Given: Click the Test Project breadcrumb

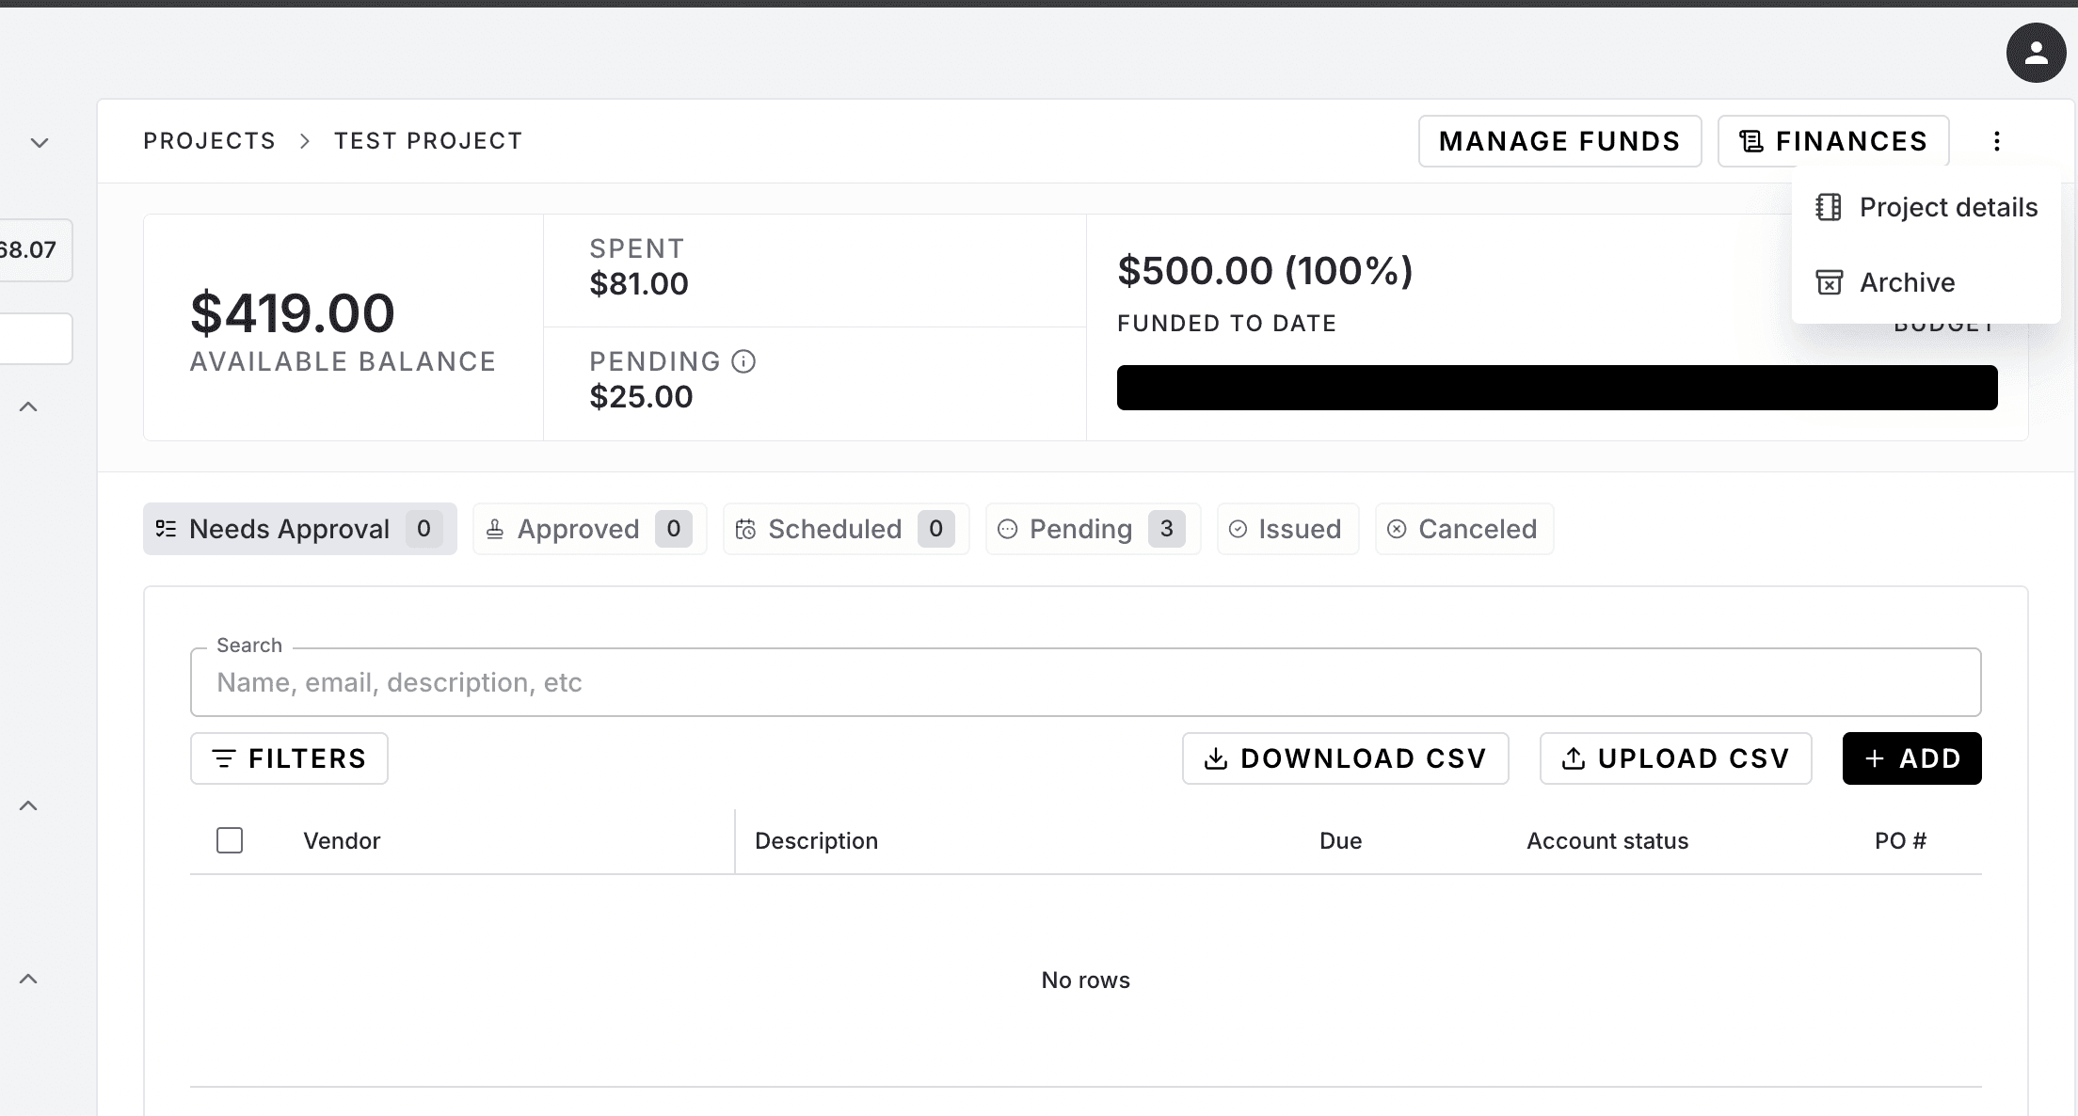Looking at the screenshot, I should [428, 141].
